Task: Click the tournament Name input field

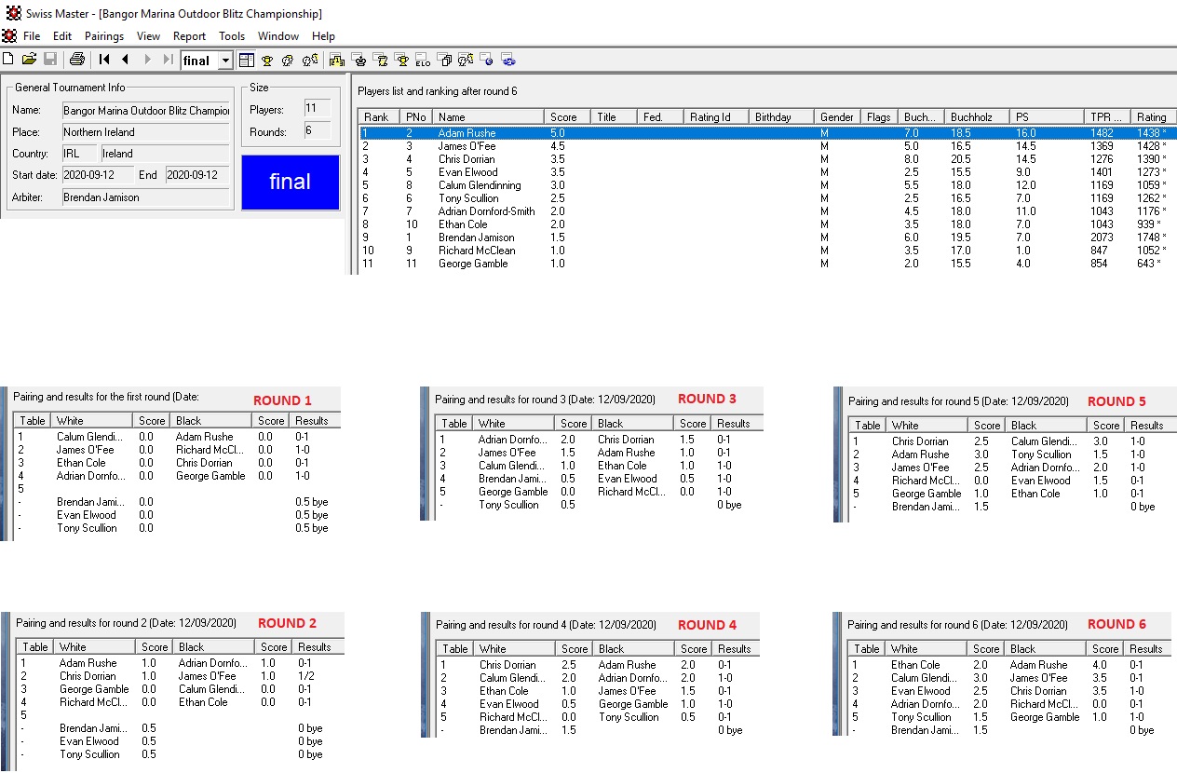Action: point(145,111)
